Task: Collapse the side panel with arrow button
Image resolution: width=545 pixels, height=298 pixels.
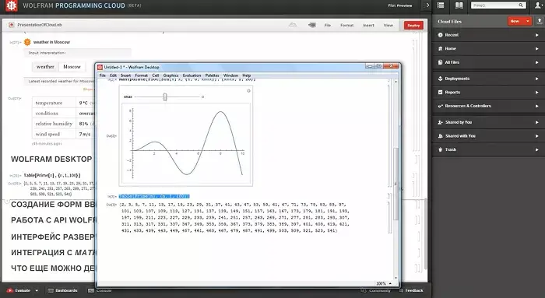Action: 427,5
